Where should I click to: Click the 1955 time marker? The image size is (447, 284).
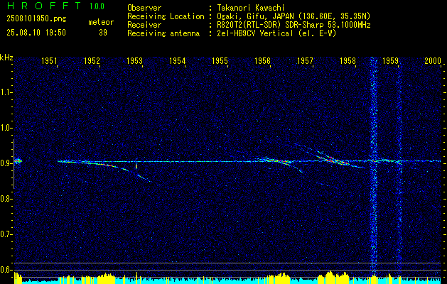(x=220, y=60)
